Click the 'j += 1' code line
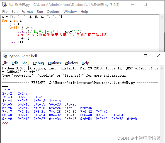This screenshot has width=165, height=143. (23, 39)
